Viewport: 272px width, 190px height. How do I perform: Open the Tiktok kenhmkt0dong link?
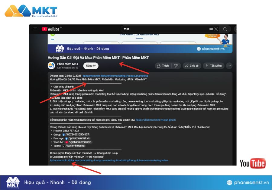(x=74, y=146)
